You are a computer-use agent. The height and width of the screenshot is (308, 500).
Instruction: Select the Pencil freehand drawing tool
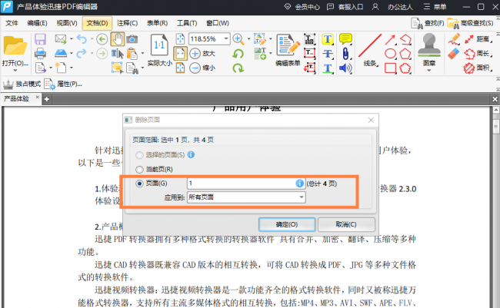(x=454, y=39)
